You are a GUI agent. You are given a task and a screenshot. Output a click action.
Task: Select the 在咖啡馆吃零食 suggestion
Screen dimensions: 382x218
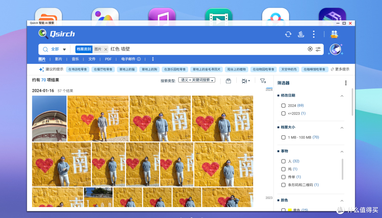[x=314, y=69]
